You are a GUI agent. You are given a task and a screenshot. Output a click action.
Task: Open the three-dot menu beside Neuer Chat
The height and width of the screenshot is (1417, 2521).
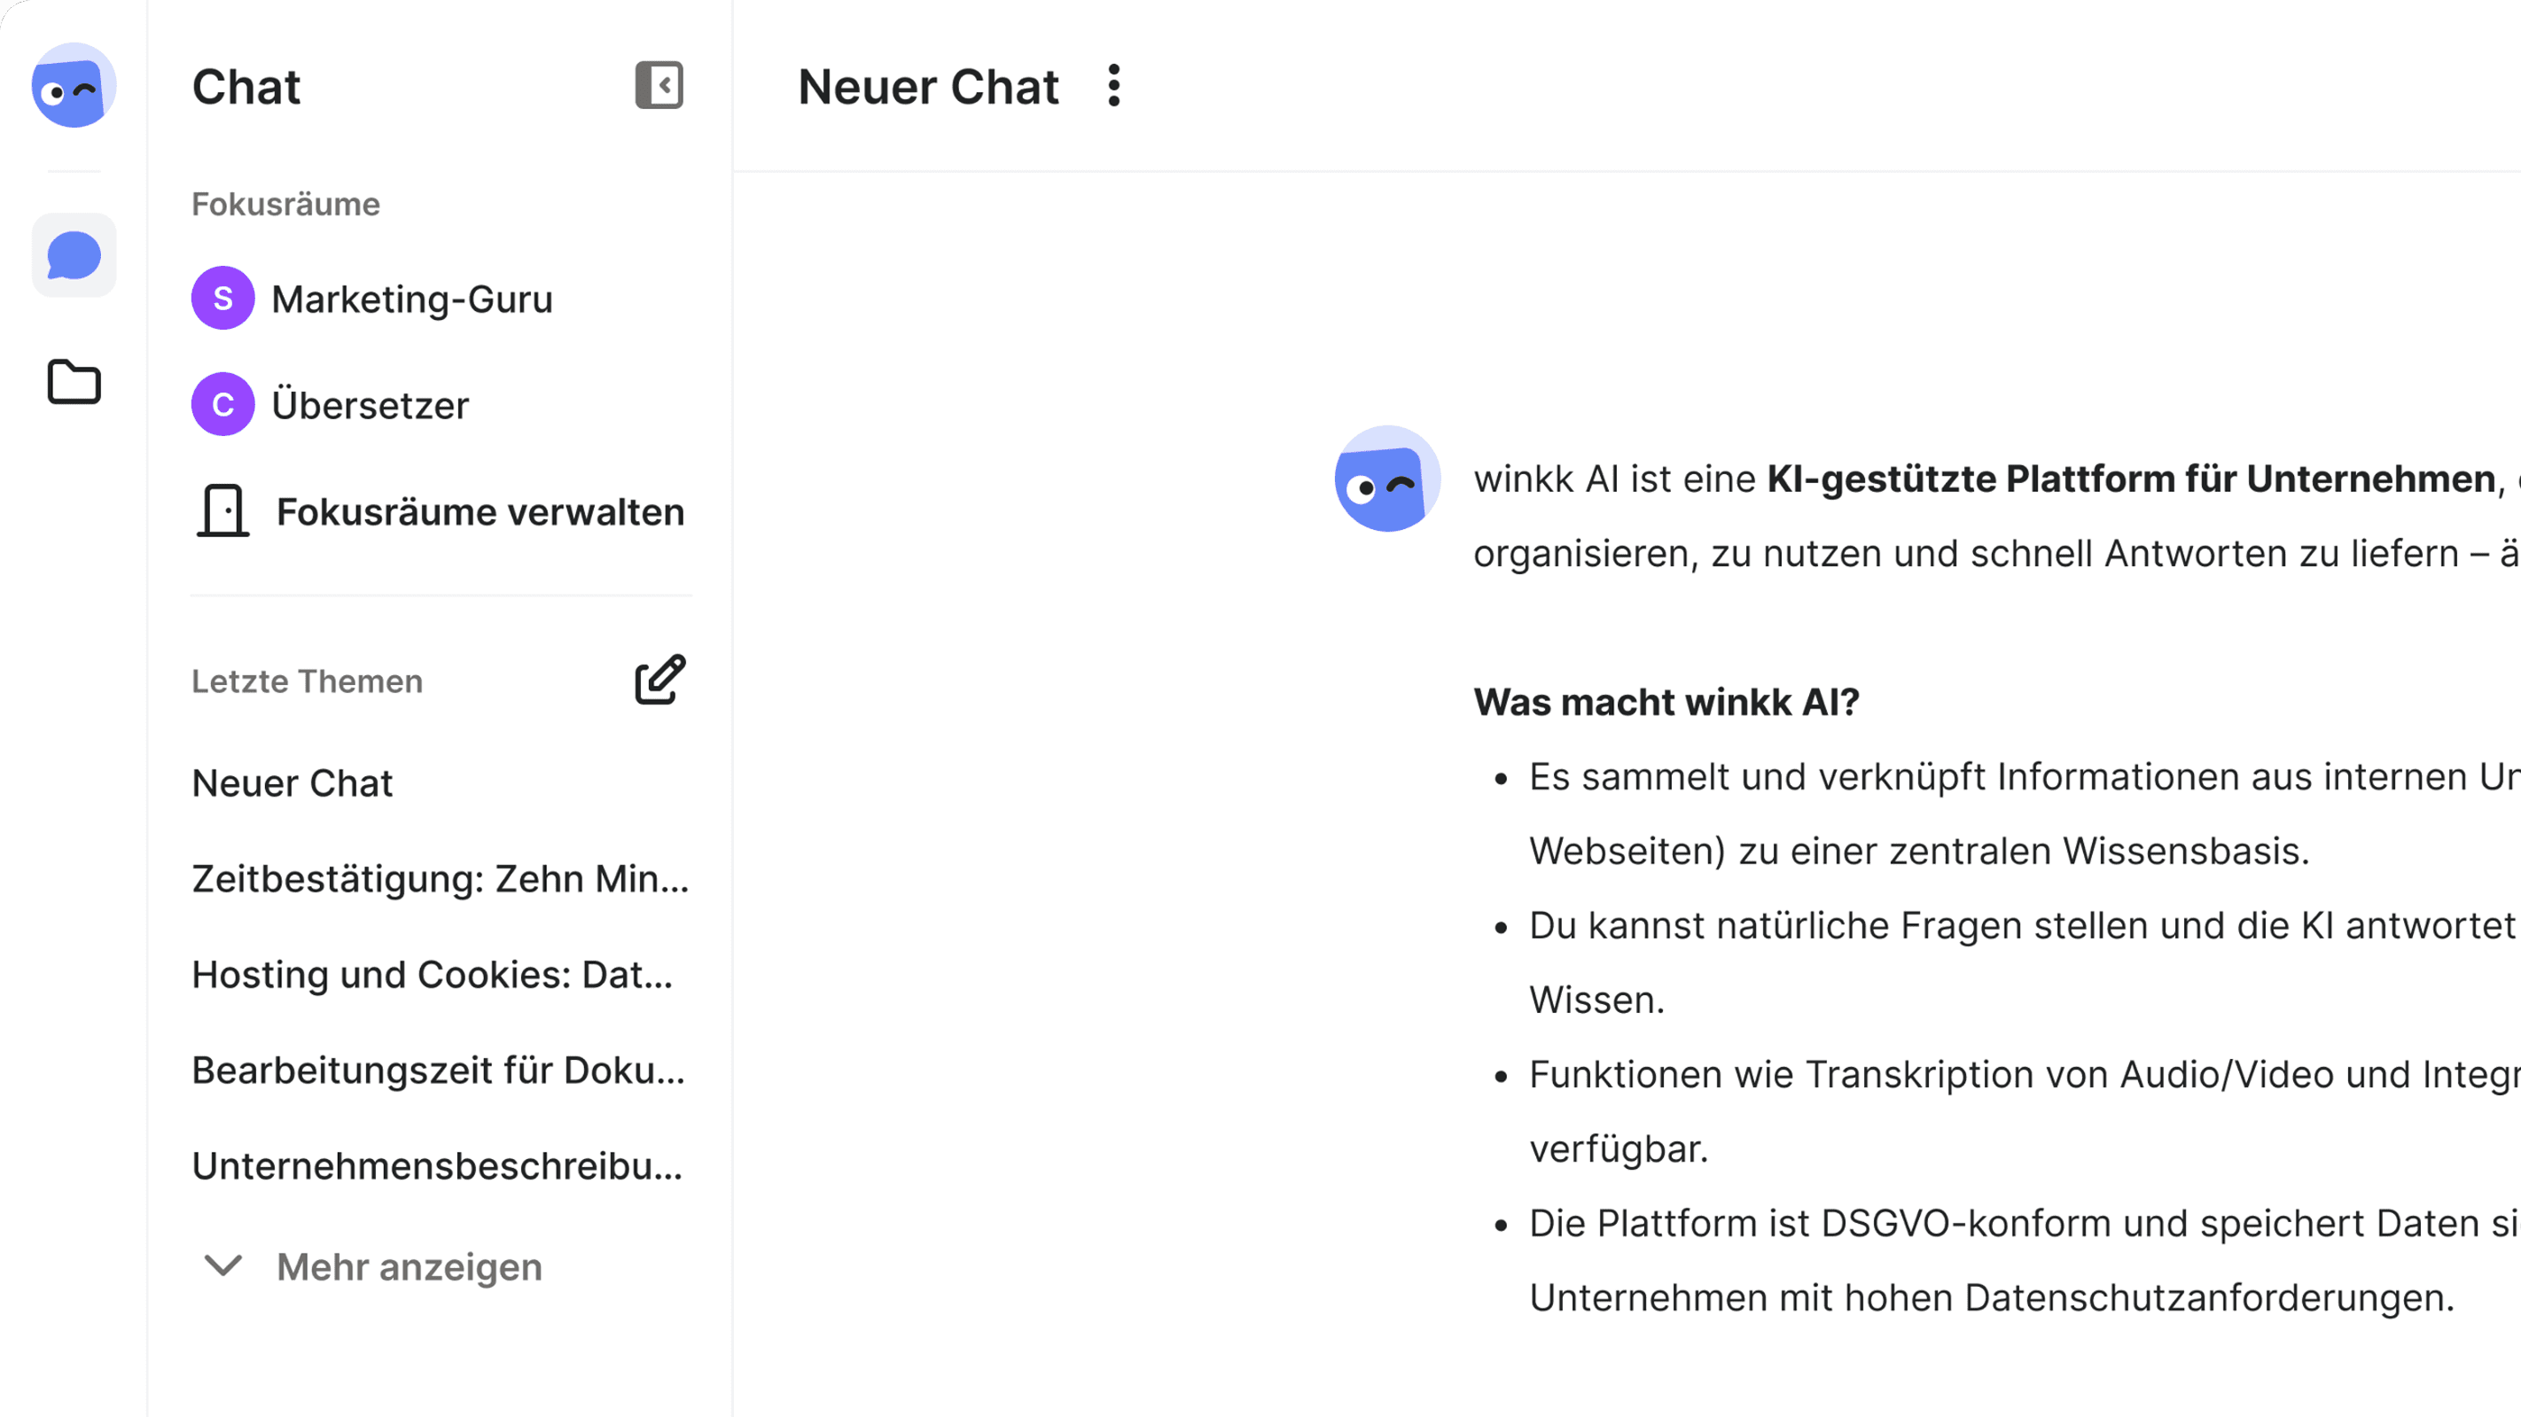pyautogui.click(x=1114, y=86)
